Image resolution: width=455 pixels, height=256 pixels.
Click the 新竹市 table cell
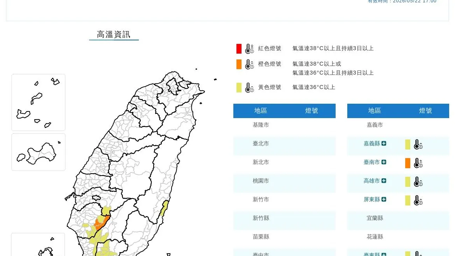261,199
